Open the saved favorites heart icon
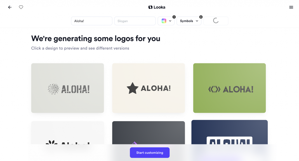This screenshot has width=299, height=161. point(21,7)
